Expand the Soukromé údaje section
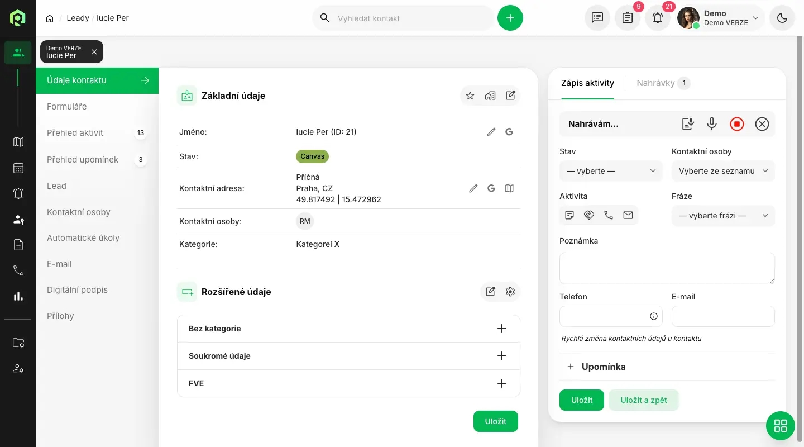Image resolution: width=804 pixels, height=447 pixels. pyautogui.click(x=502, y=356)
